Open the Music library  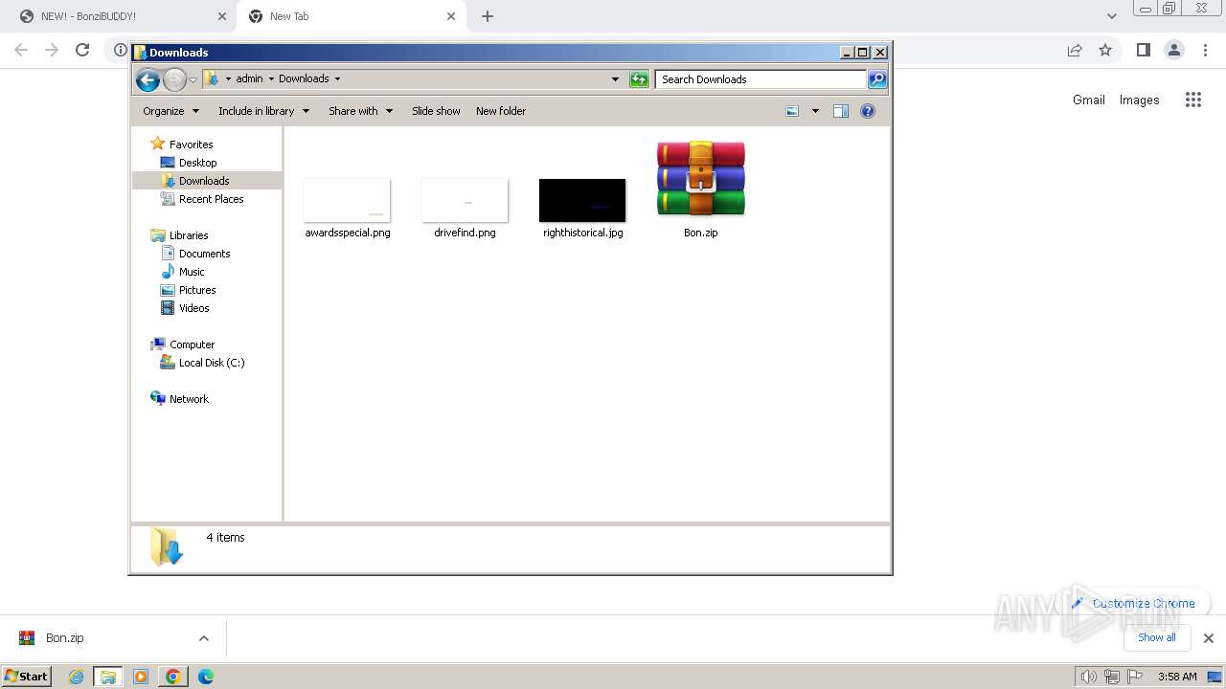[x=192, y=272]
